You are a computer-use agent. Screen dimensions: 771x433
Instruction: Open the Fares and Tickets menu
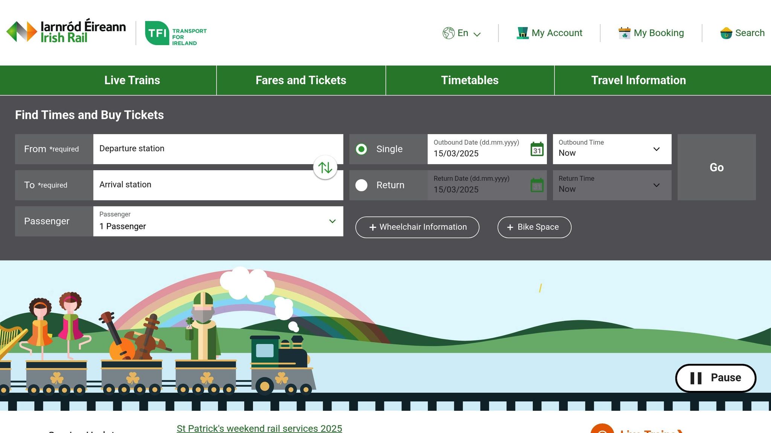pos(301,80)
